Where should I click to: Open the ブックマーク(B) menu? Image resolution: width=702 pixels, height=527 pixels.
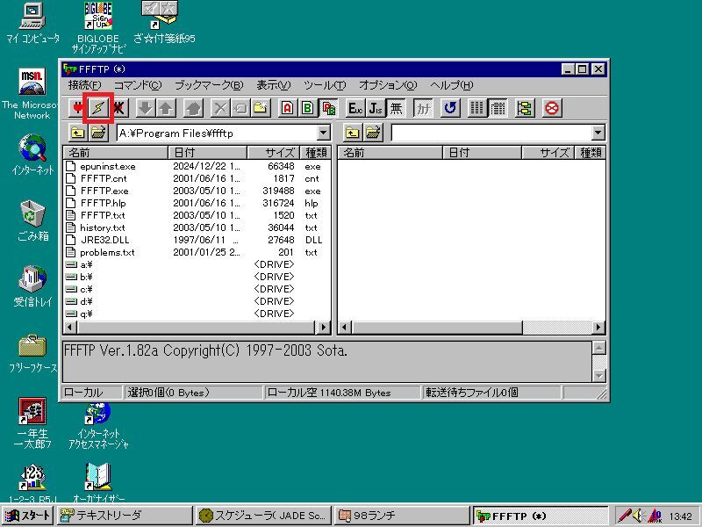(x=209, y=84)
